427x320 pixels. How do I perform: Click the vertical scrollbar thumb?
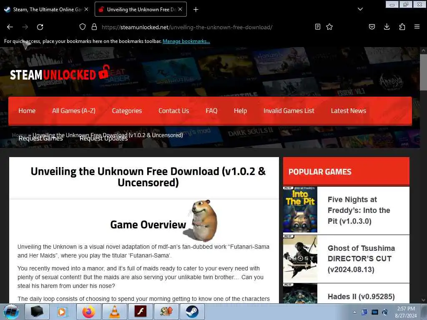pyautogui.click(x=423, y=72)
